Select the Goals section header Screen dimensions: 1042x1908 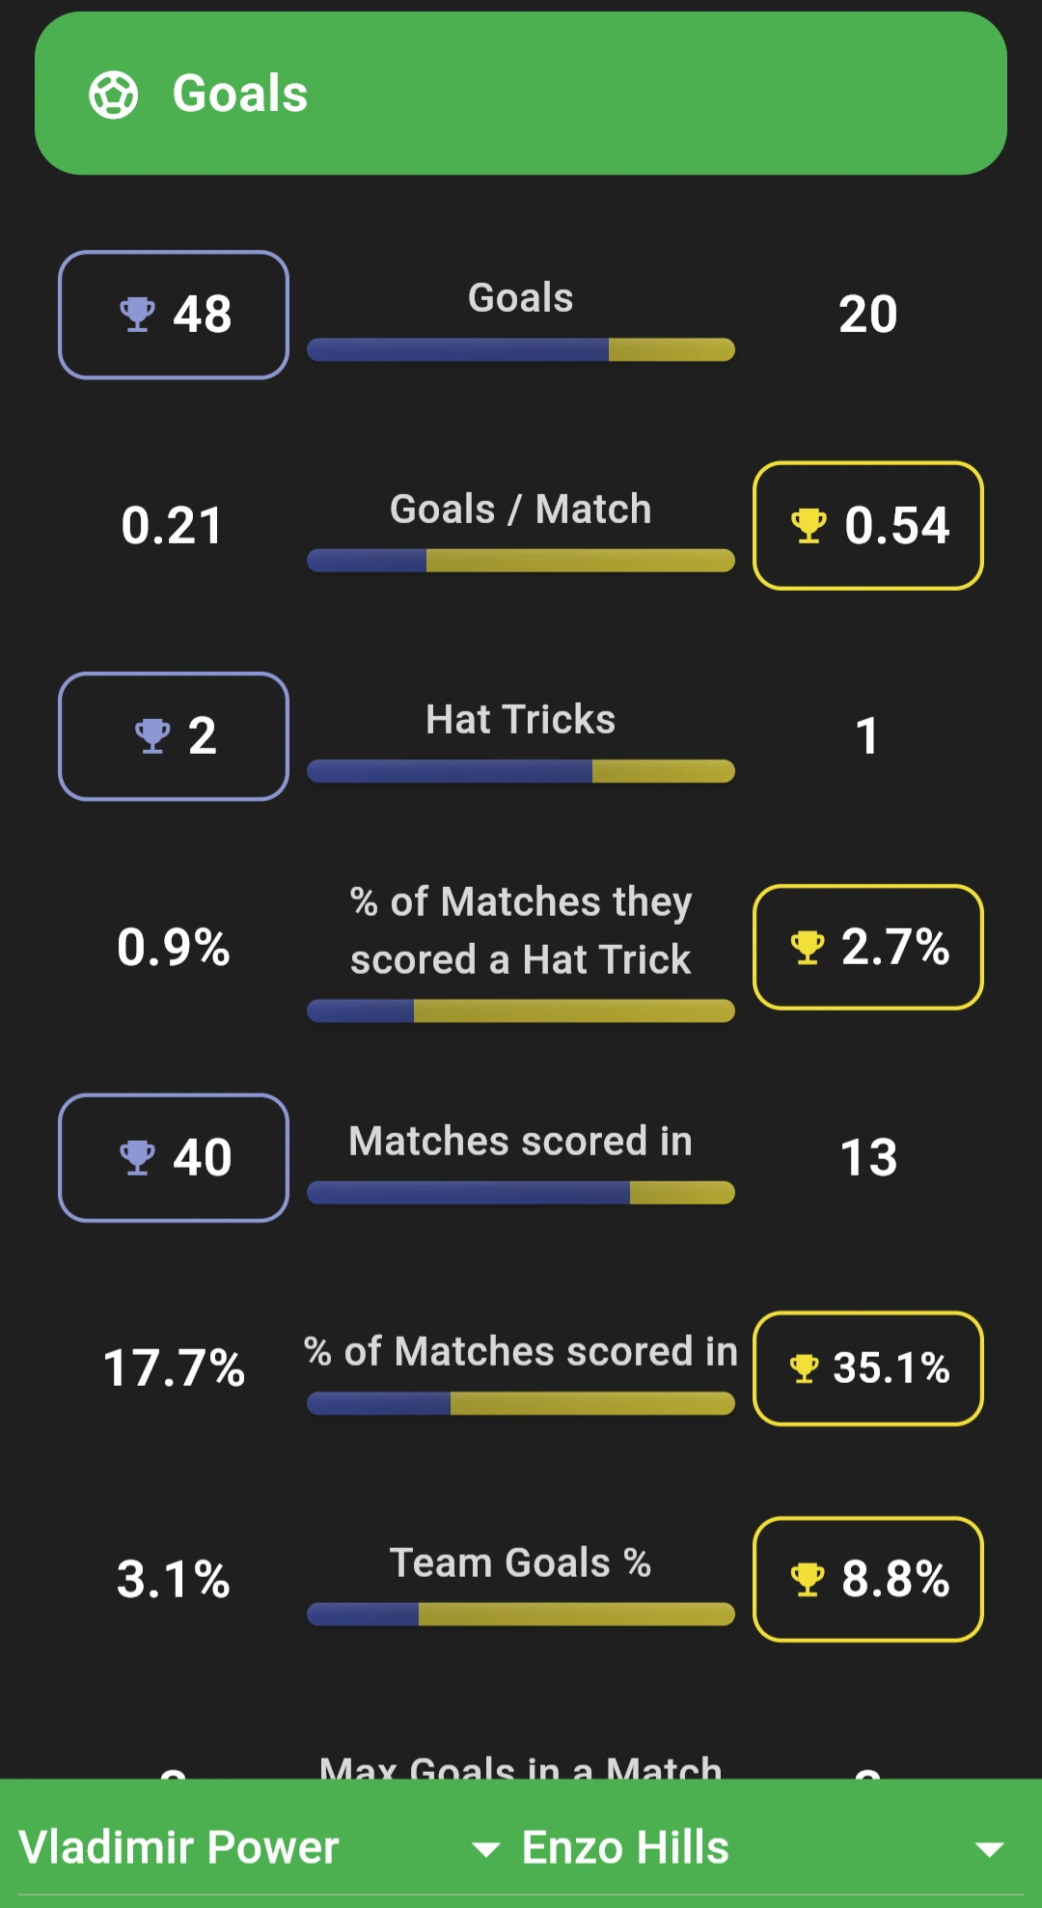[x=521, y=93]
